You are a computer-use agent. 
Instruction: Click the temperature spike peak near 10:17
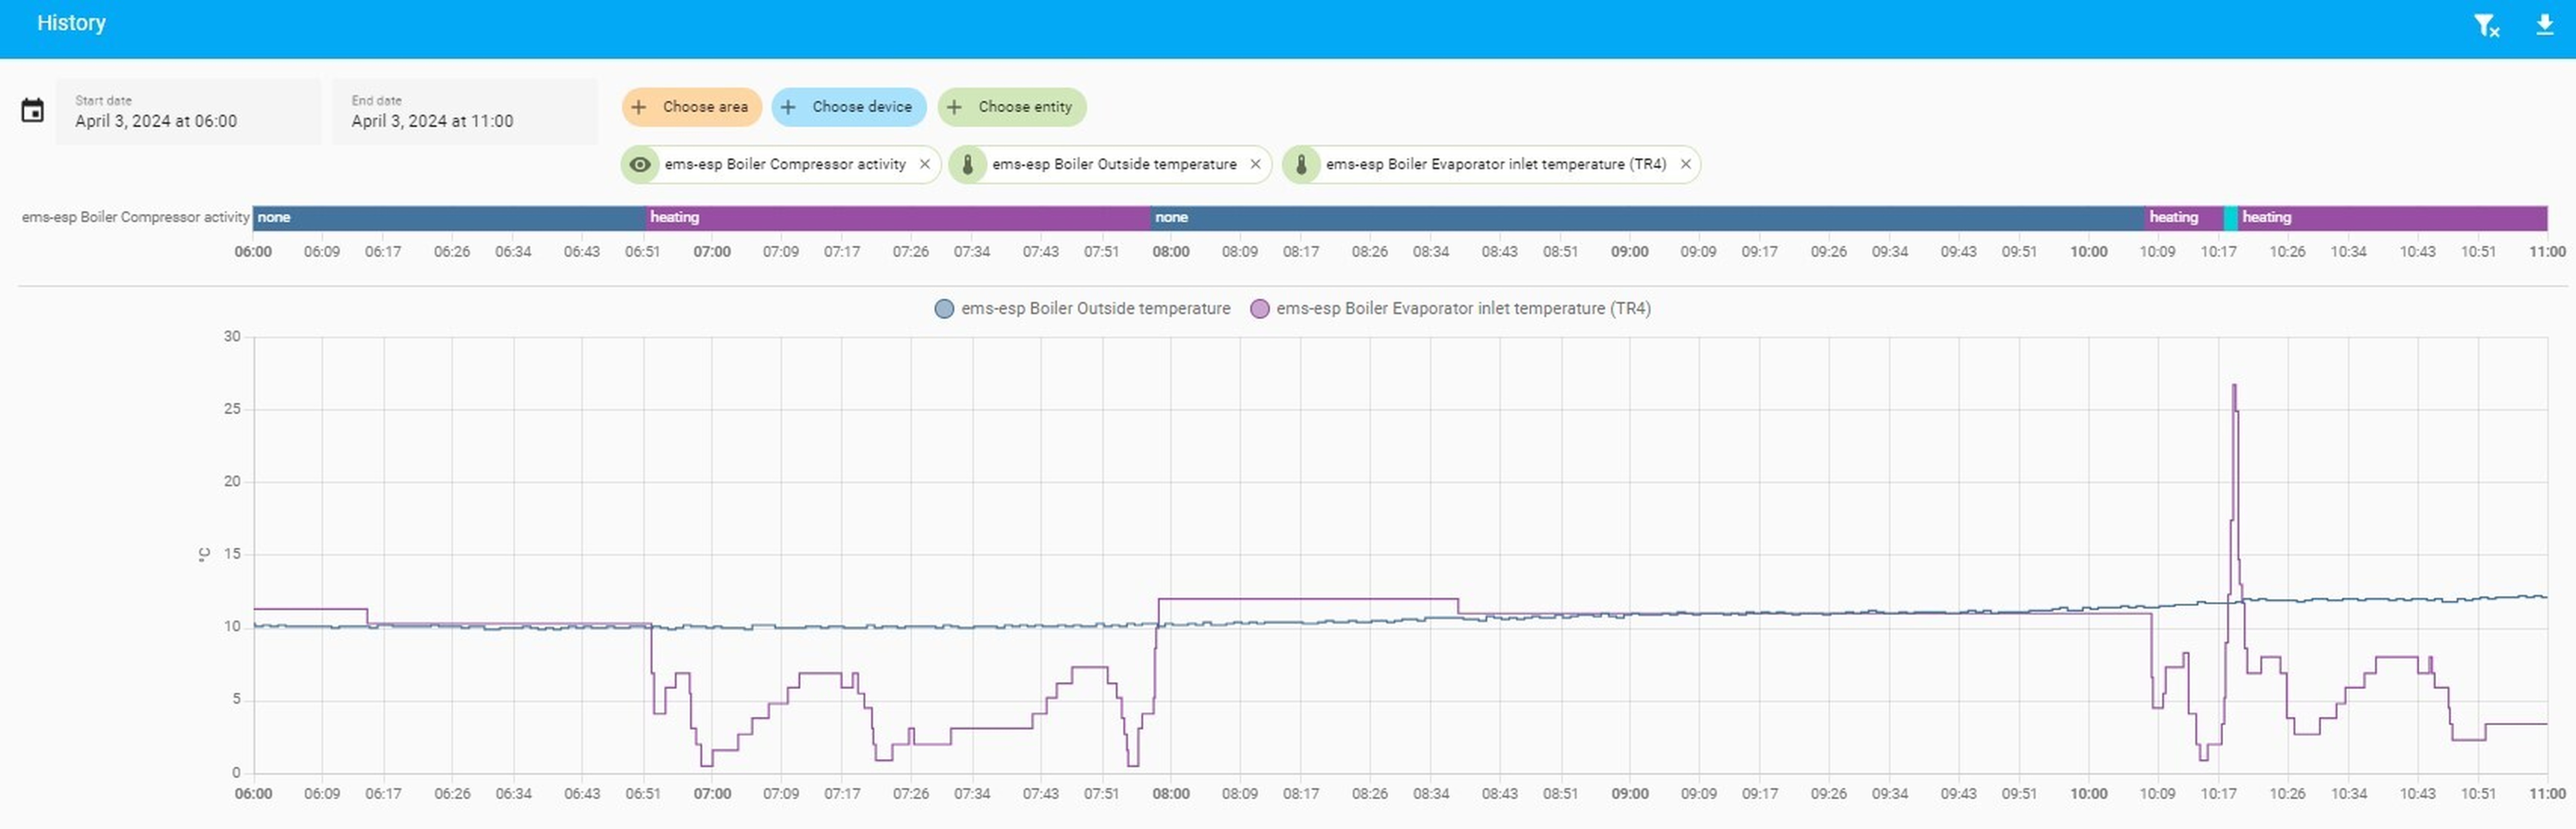pyautogui.click(x=2234, y=386)
